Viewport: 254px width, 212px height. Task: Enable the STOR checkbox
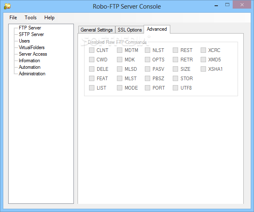click(175, 78)
